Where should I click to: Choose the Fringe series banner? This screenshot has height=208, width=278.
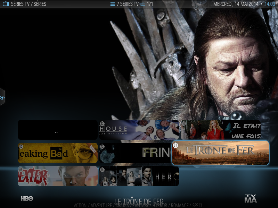click(x=135, y=153)
